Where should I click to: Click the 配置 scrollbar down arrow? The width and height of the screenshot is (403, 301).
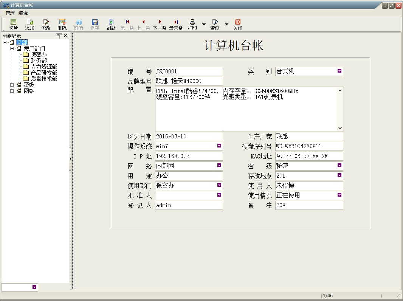tap(340, 128)
